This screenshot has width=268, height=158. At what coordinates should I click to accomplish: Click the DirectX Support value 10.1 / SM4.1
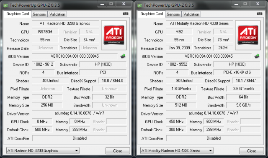pos(247,81)
